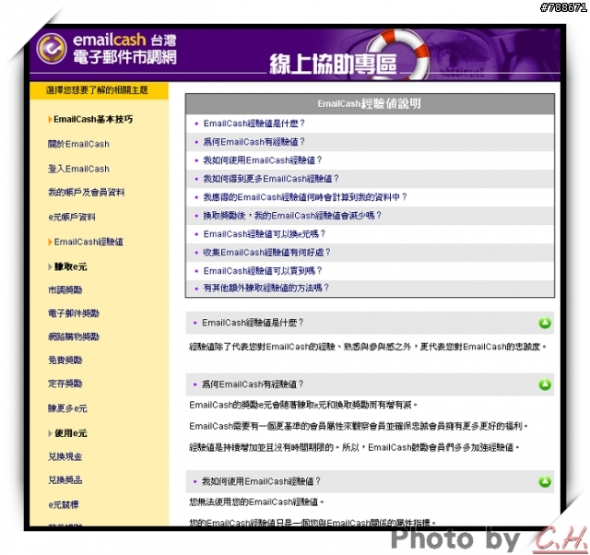Open the '關於EmailCash' sidebar link
Image resolution: width=590 pixels, height=555 pixels.
(x=78, y=144)
